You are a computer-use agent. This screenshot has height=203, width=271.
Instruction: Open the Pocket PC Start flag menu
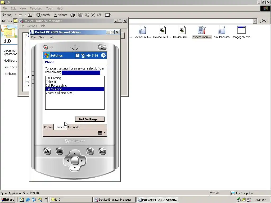pos(46,56)
